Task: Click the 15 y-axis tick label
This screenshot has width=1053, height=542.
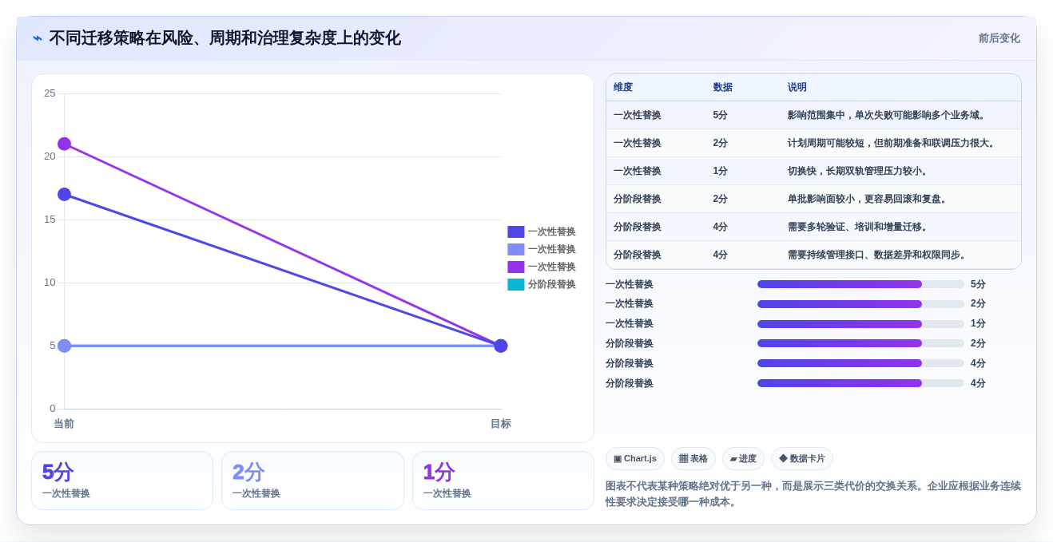Action: pyautogui.click(x=50, y=220)
